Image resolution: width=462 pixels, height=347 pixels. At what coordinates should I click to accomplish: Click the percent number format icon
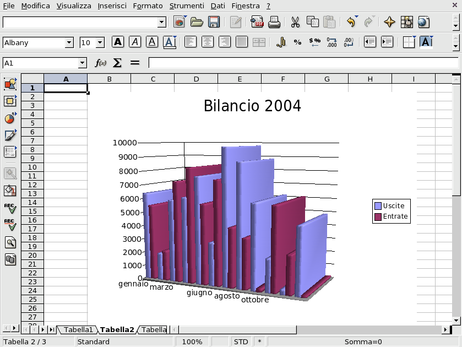coord(297,42)
